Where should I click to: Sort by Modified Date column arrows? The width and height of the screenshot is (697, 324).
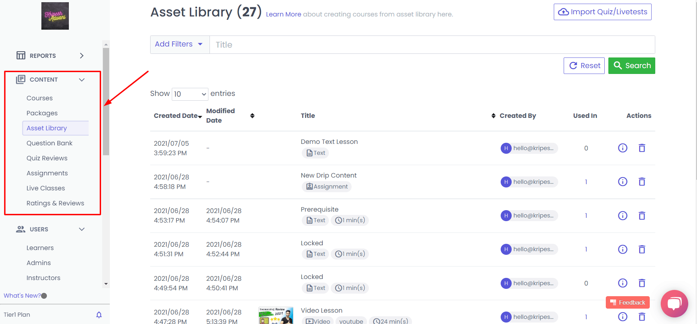tap(252, 116)
